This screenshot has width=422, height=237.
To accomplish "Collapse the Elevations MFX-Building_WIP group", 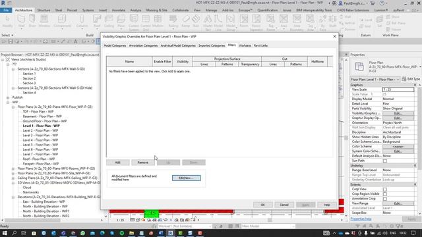I will click(x=13, y=197).
